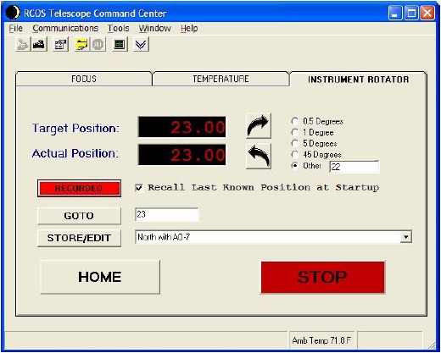The height and width of the screenshot is (353, 441).
Task: Click the red STOP button
Action: [x=322, y=277]
